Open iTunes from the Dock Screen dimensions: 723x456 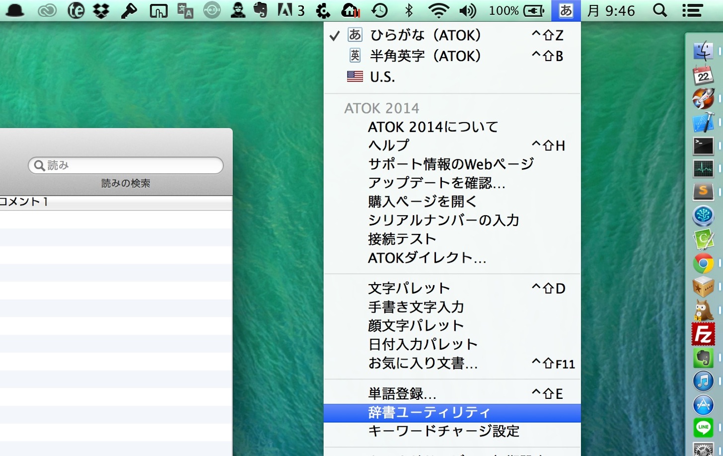tap(703, 381)
